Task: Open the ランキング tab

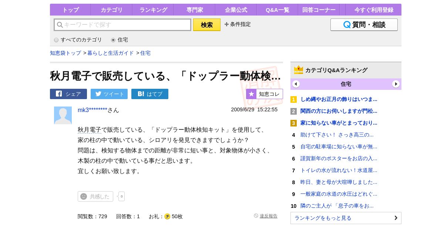Action: pyautogui.click(x=153, y=10)
